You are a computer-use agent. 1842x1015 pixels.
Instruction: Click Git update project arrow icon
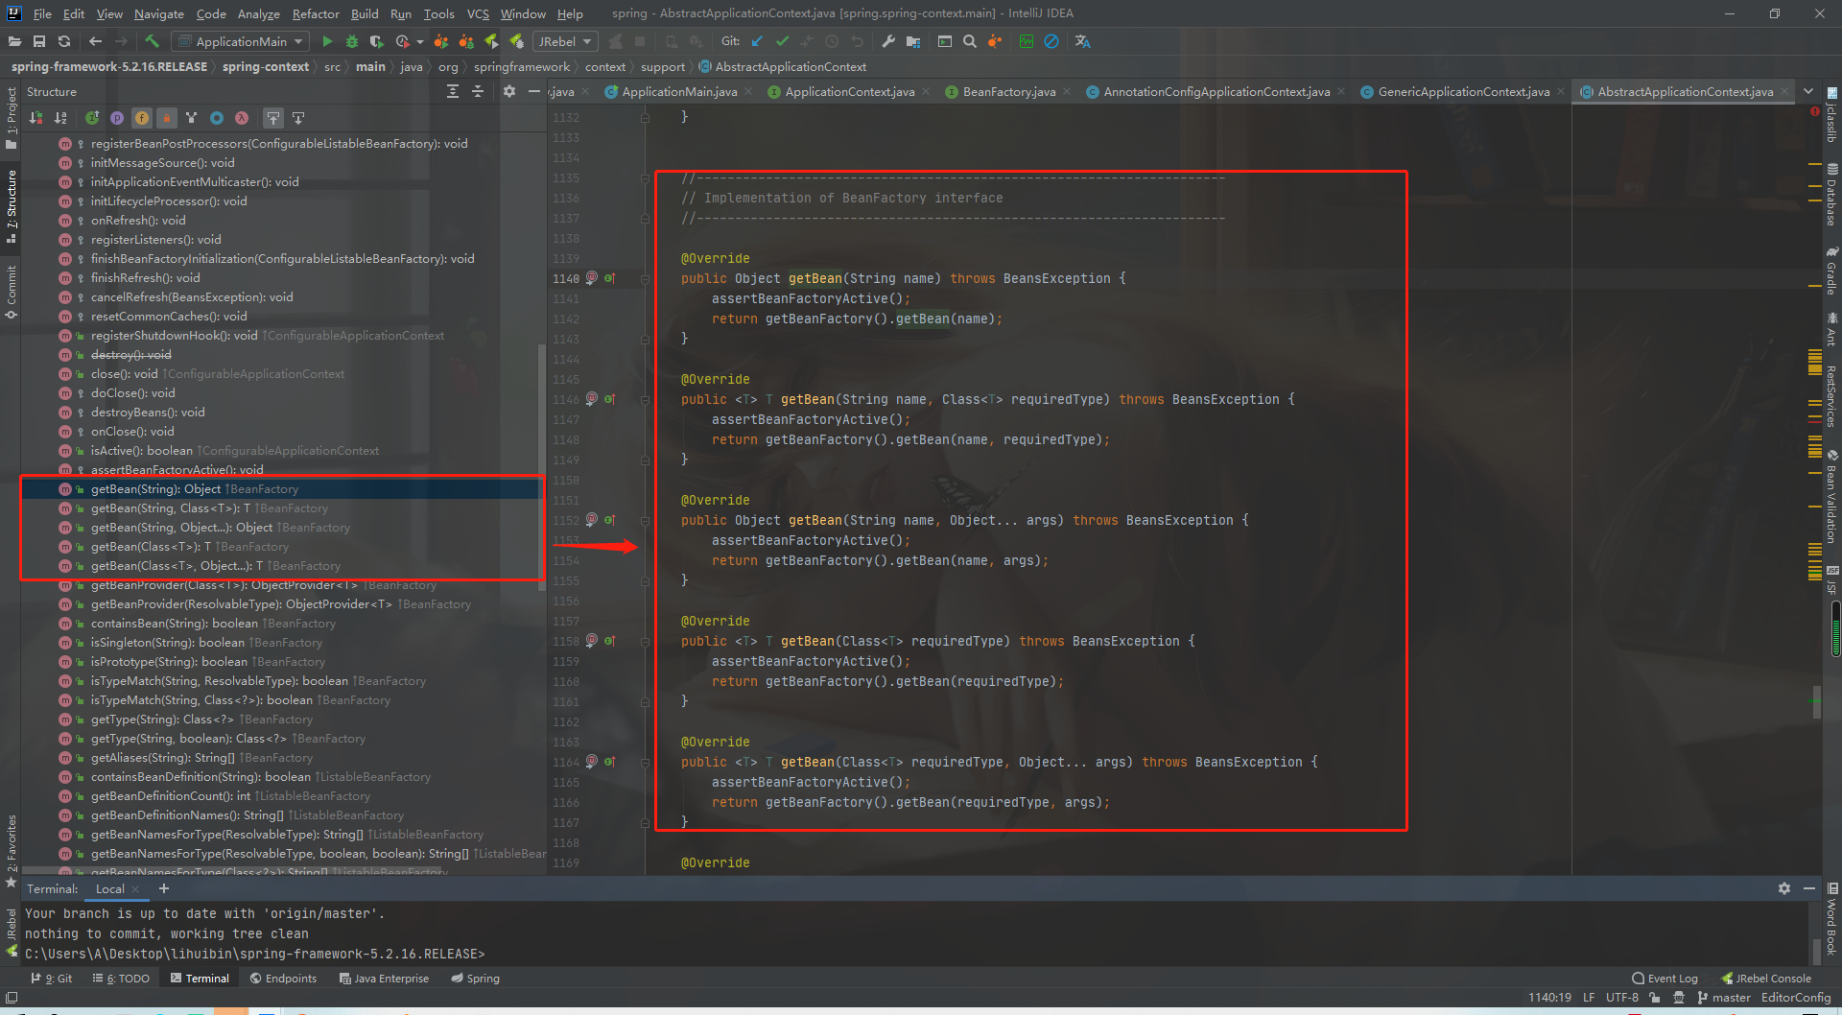(x=757, y=41)
